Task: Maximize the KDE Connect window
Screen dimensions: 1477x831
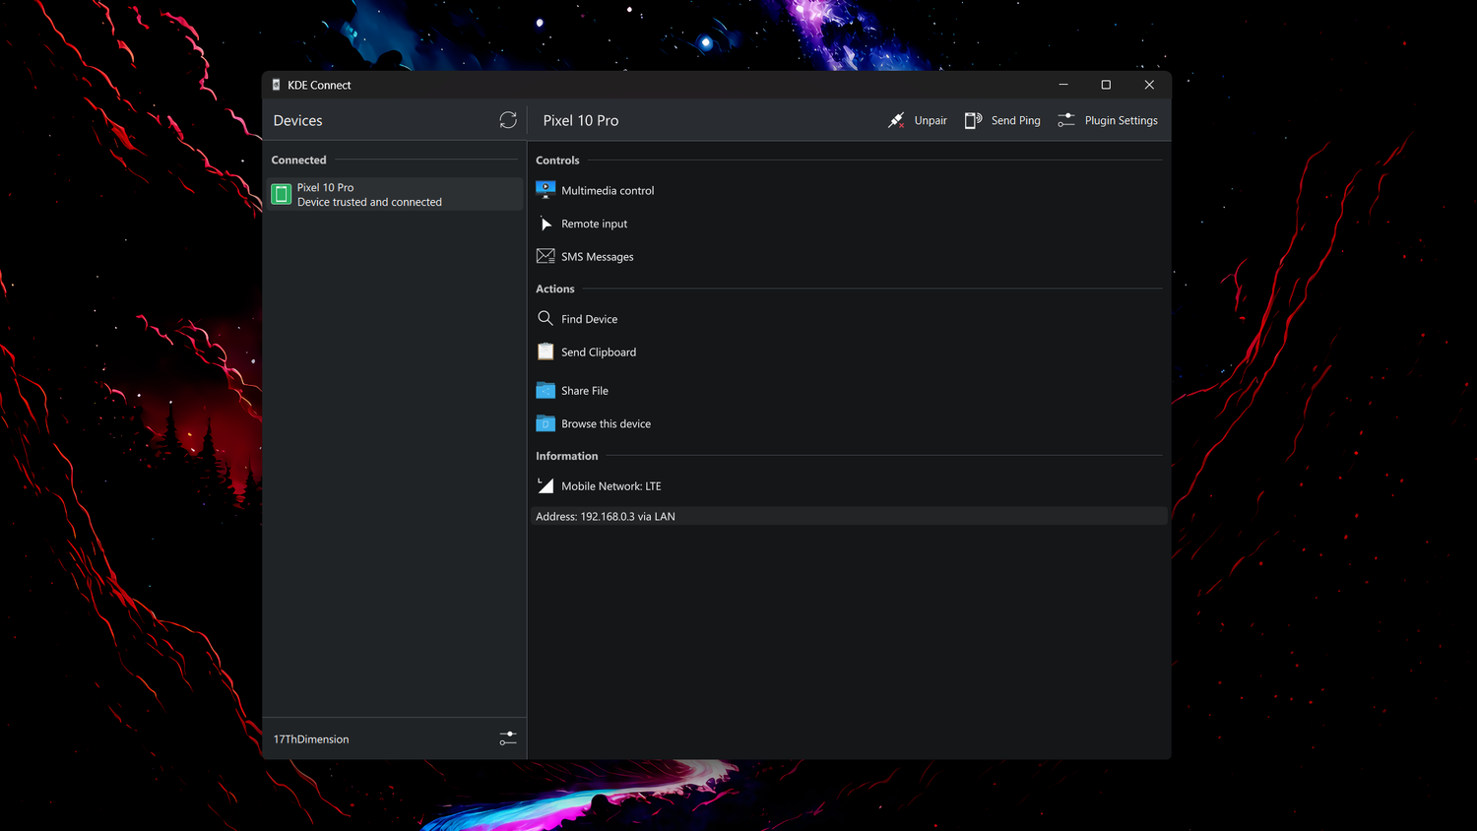Action: click(x=1106, y=85)
